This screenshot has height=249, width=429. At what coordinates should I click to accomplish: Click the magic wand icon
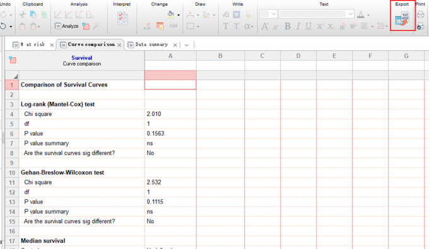(97, 26)
